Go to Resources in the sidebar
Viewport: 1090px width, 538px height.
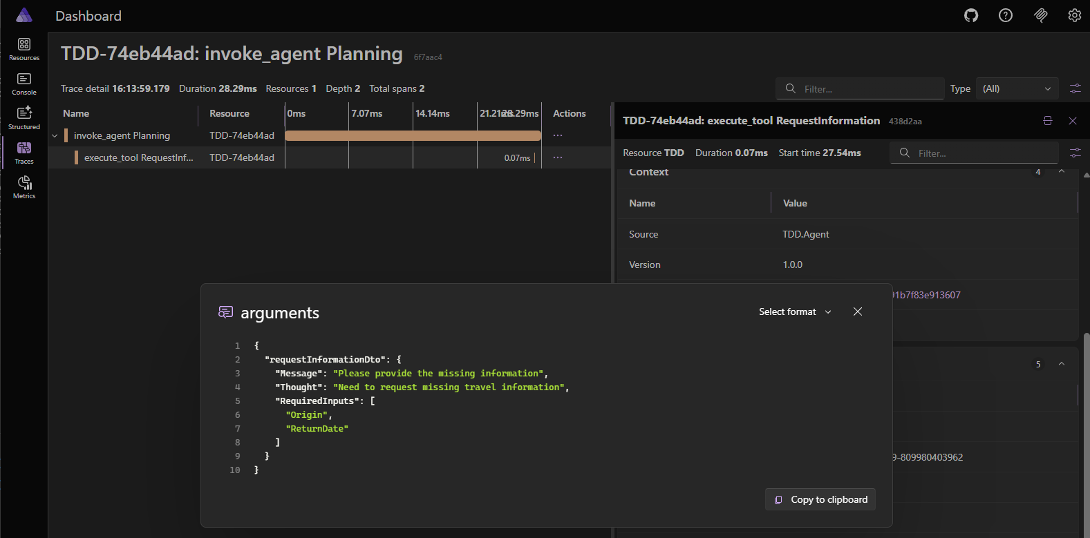24,49
